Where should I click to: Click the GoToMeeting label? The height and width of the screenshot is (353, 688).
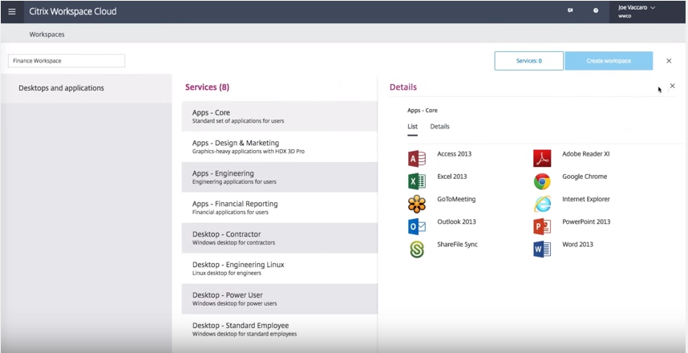(x=456, y=199)
